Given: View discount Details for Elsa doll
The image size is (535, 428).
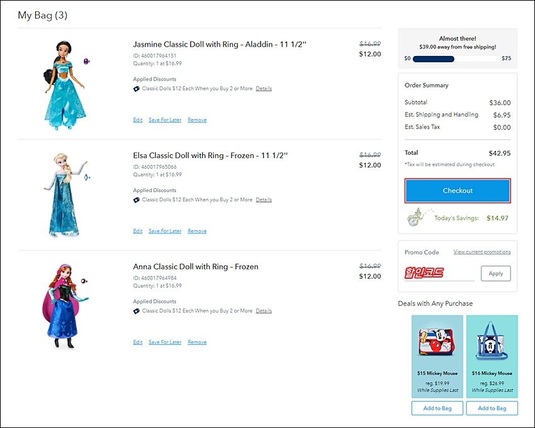Looking at the screenshot, I should (264, 200).
